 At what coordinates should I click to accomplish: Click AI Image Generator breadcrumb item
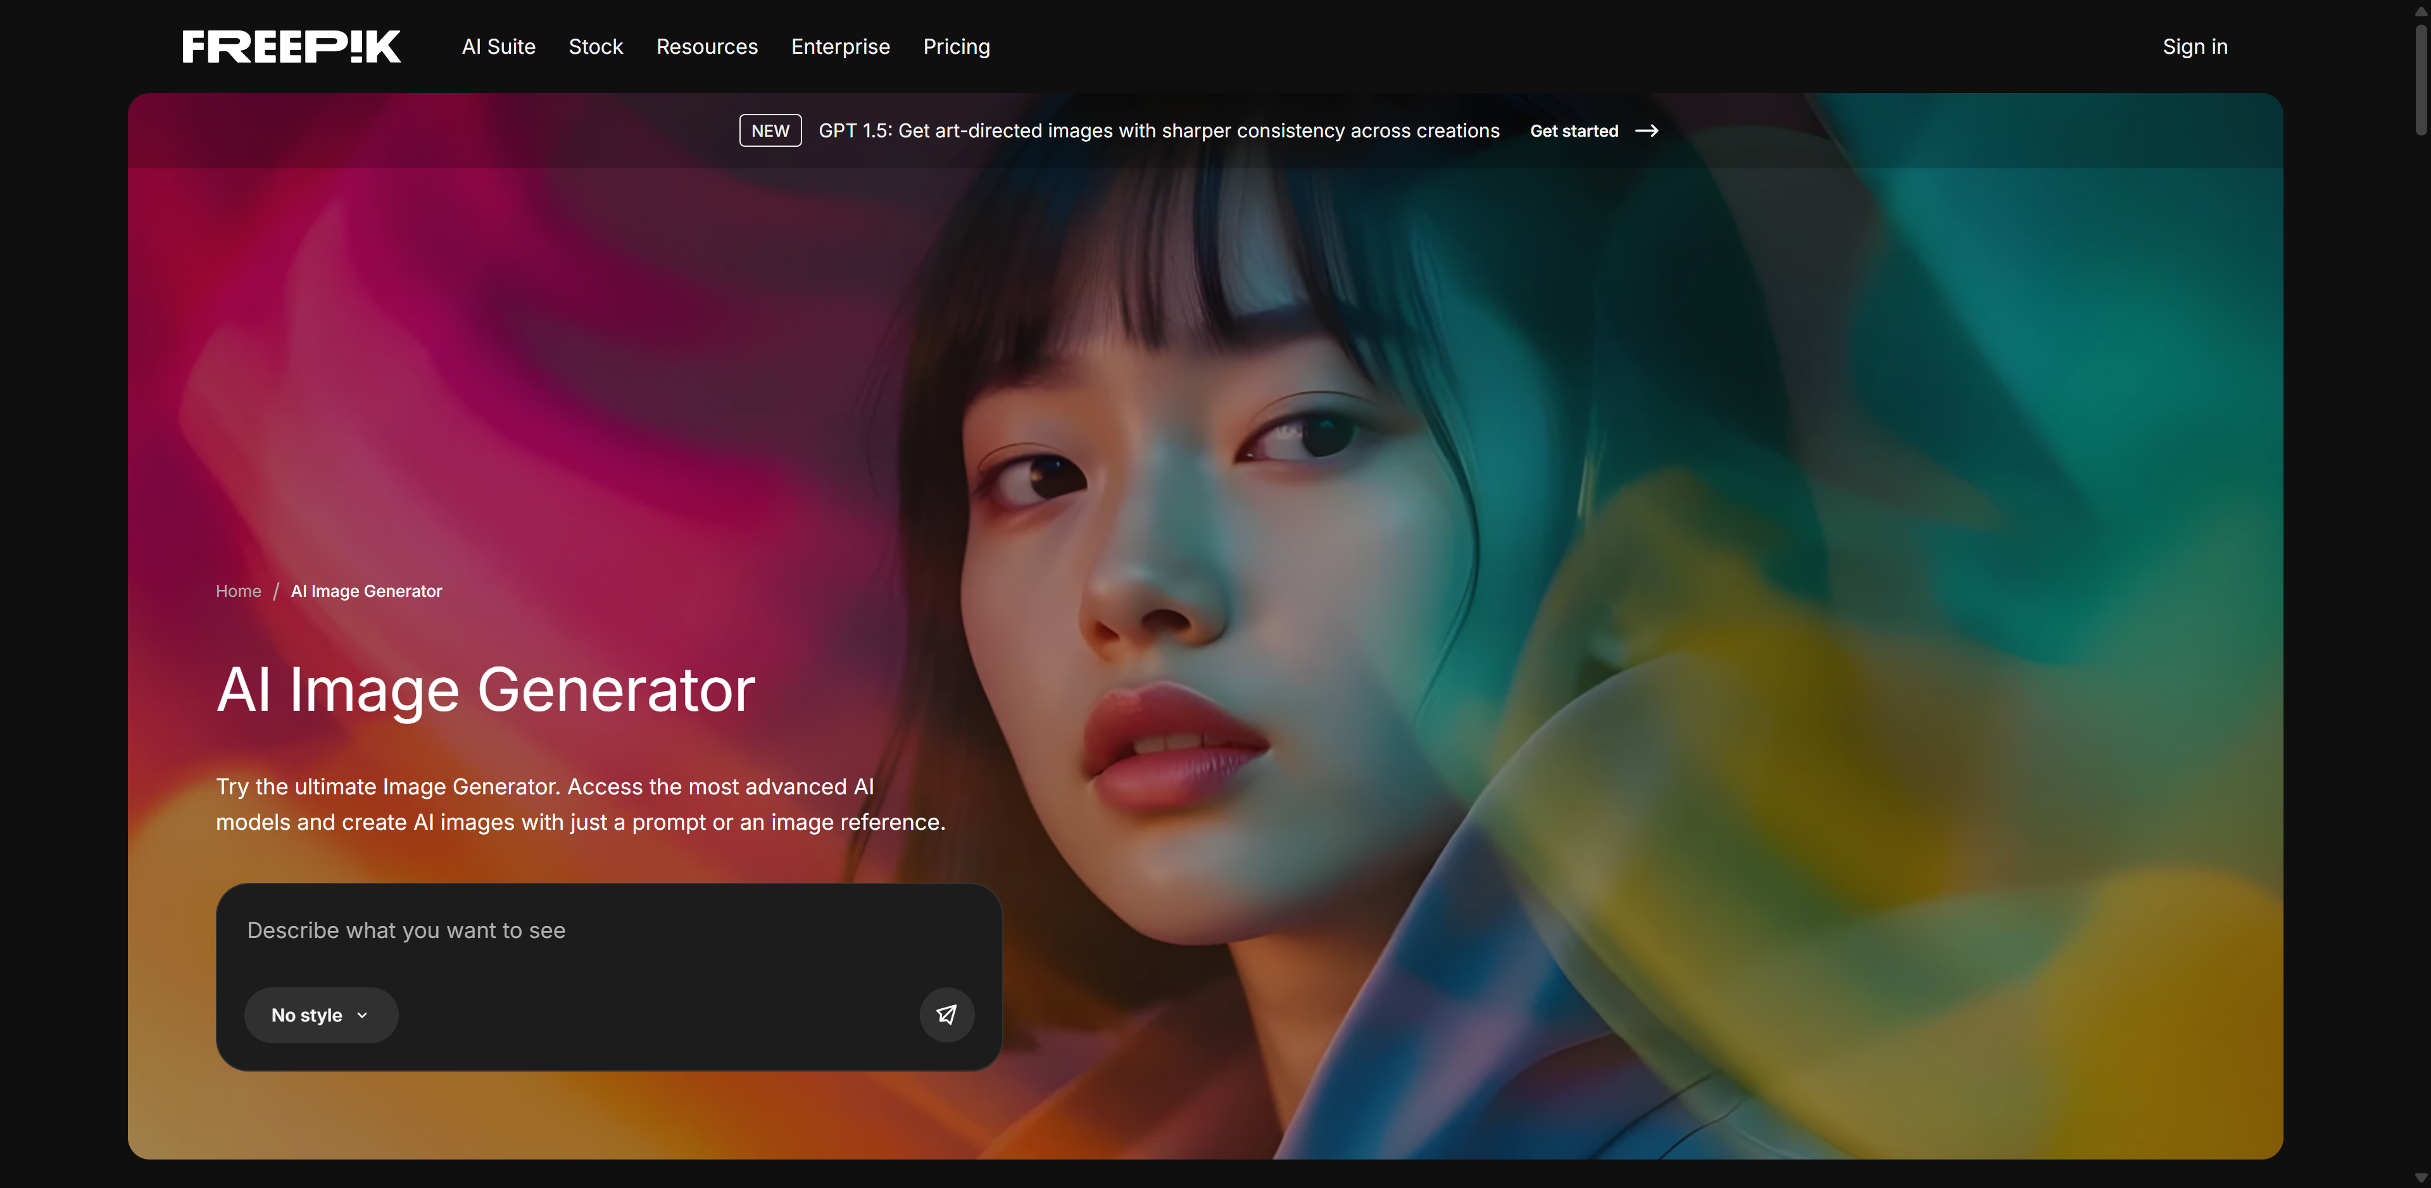(366, 591)
